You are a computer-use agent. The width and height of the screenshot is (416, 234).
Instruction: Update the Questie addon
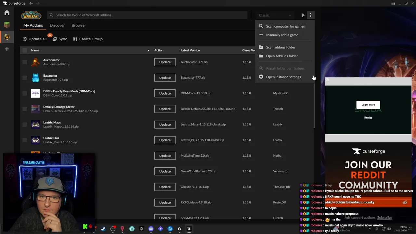click(165, 187)
